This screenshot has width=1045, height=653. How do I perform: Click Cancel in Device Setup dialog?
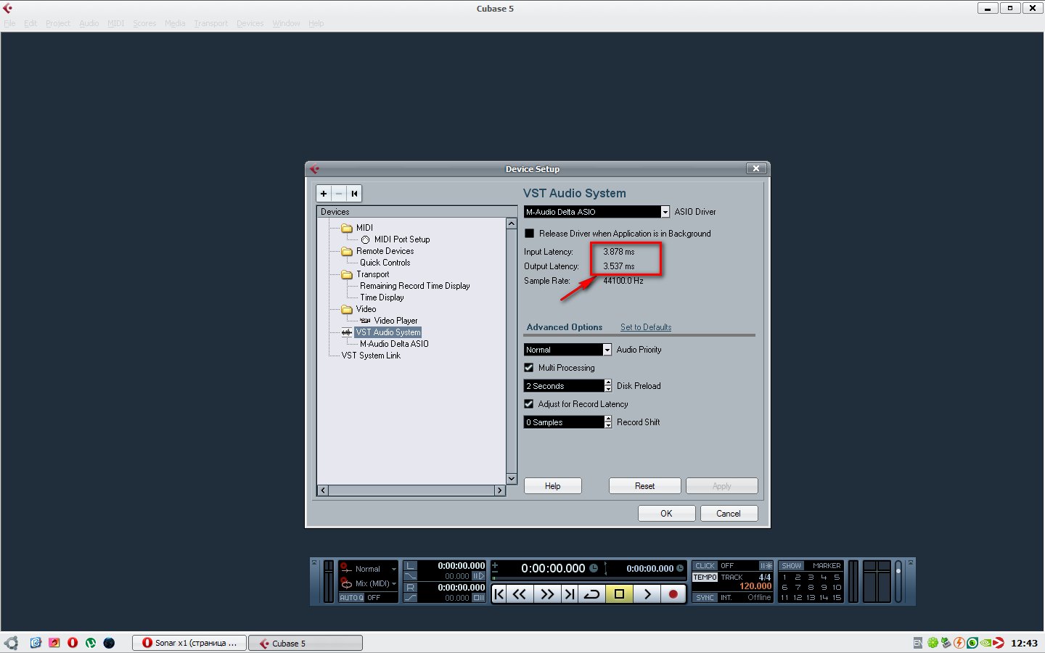(729, 513)
